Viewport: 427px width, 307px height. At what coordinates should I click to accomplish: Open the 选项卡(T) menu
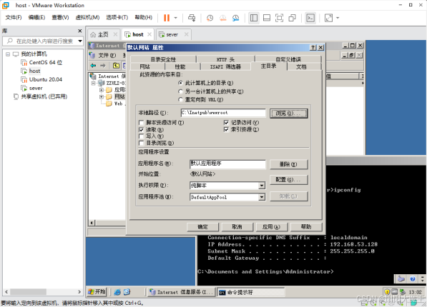(x=117, y=17)
